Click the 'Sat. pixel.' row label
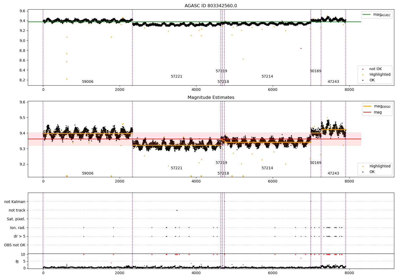398x279 pixels. tap(16, 219)
